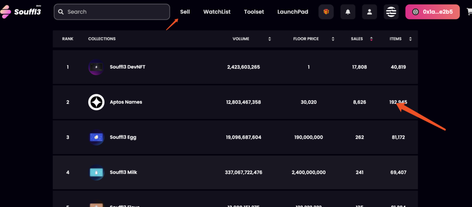This screenshot has height=207, width=472.
Task: Open the gift rewards icon
Action: [326, 12]
